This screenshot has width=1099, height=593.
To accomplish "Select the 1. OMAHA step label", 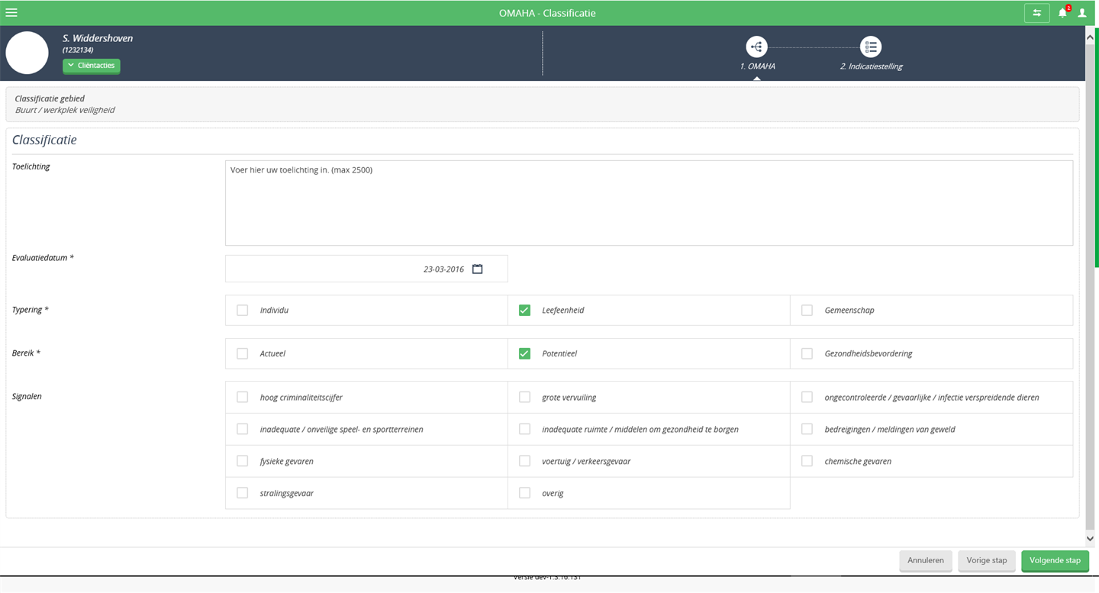I will click(757, 66).
